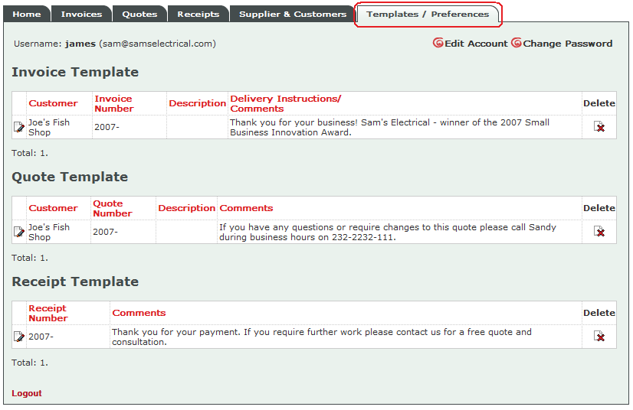Select the Supplier & Customers tab
Image resolution: width=633 pixels, height=410 pixels.
pyautogui.click(x=292, y=14)
